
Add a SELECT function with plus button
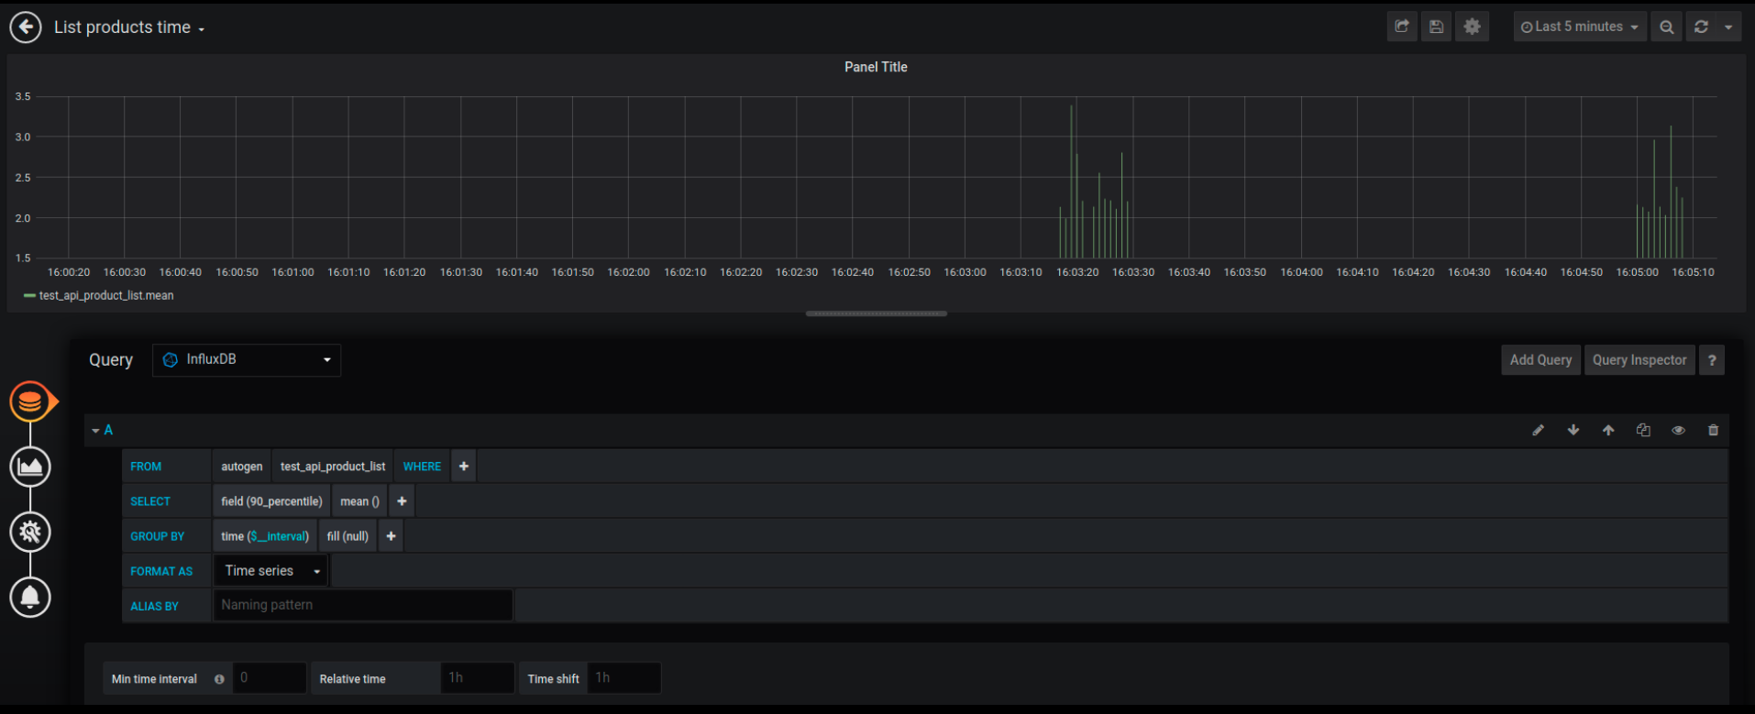pos(402,501)
